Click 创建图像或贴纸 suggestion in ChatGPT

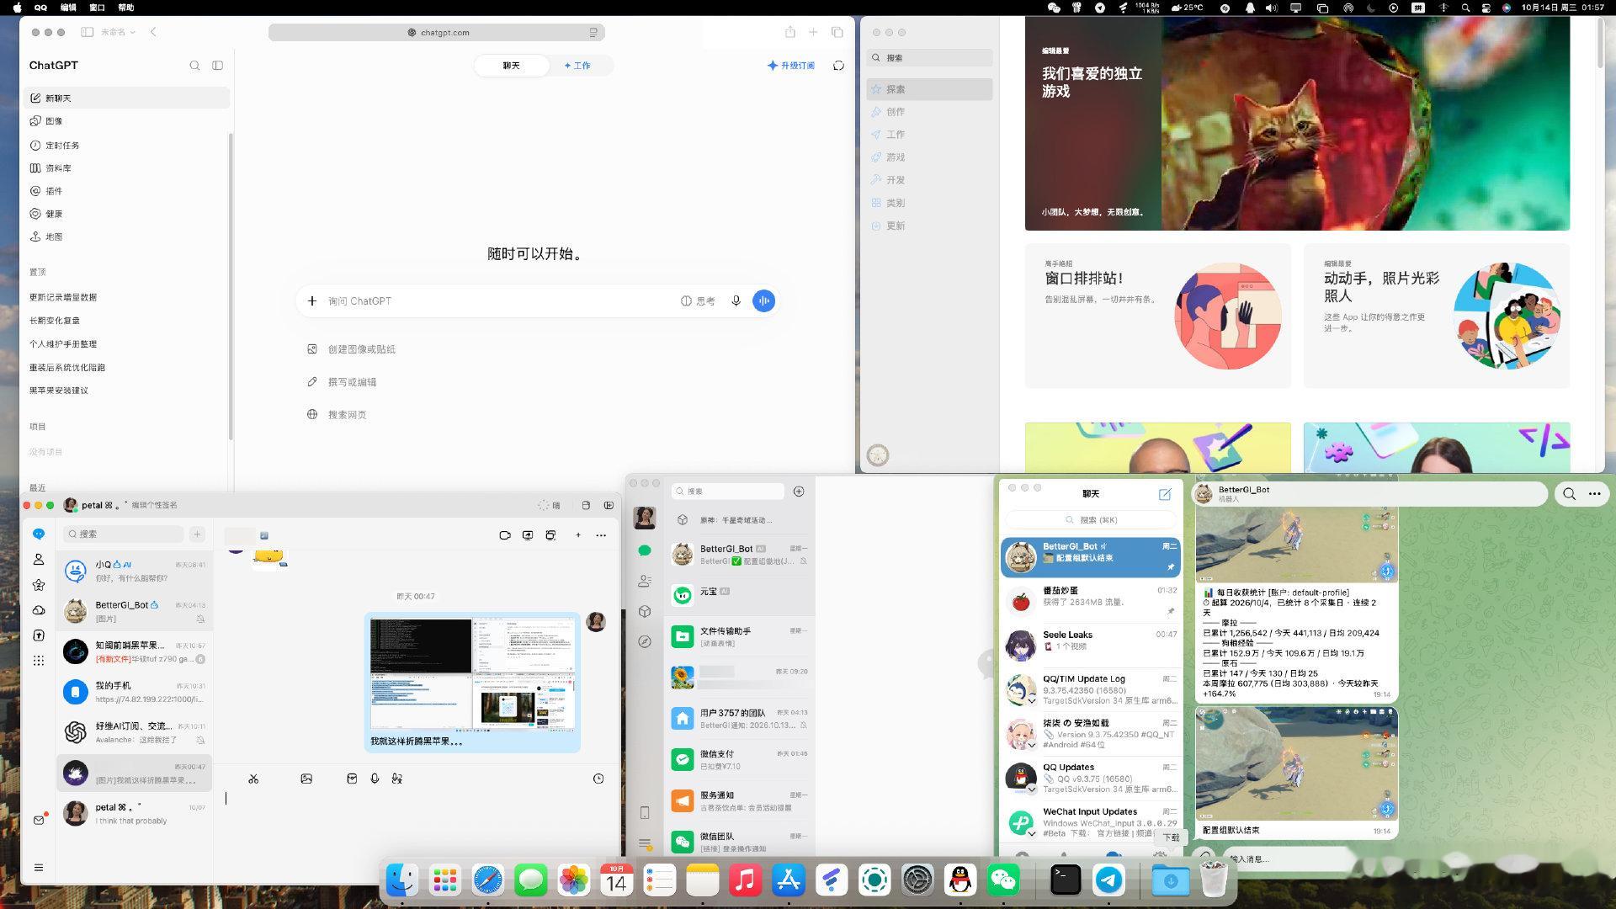[352, 349]
